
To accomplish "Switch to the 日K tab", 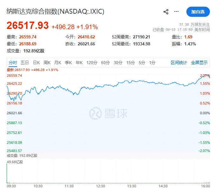I will click(x=37, y=63).
